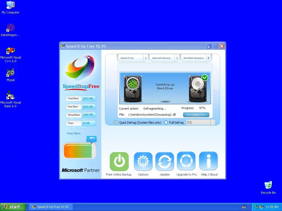282x211 pixels.
Task: Click the 11:05 AM taskbar clock
Action: pos(272,207)
